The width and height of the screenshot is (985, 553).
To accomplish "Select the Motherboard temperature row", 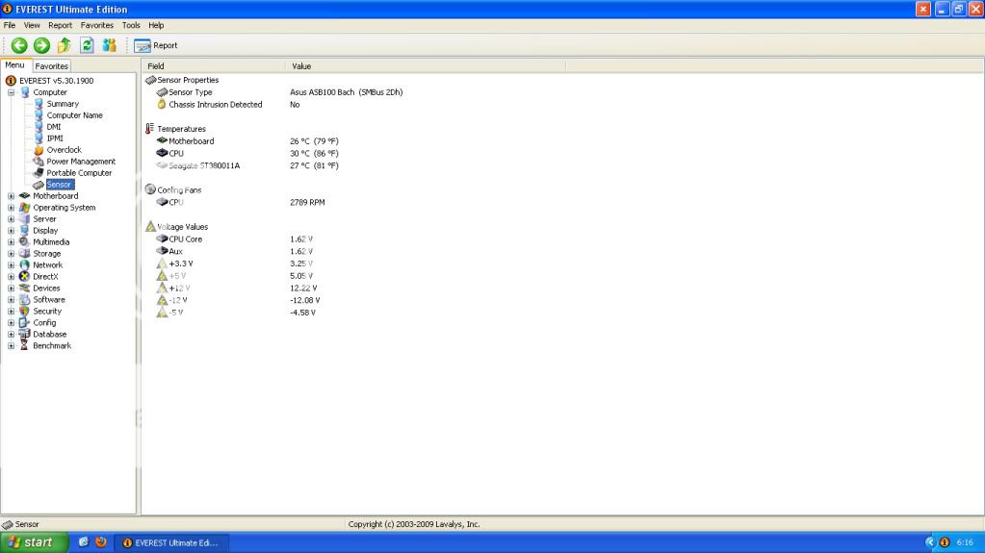I will (x=247, y=141).
